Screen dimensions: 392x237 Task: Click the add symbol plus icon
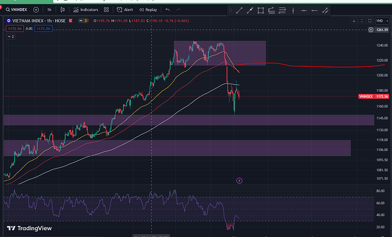36,10
